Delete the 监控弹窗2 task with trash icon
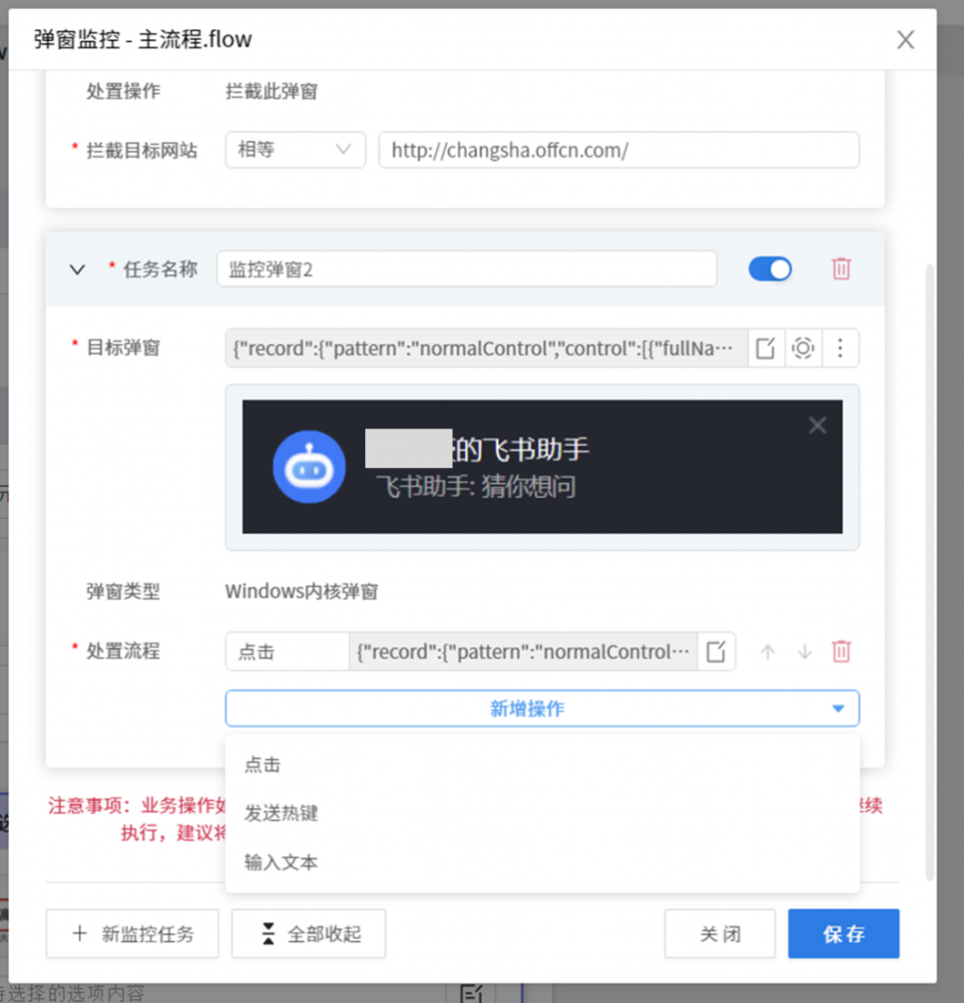This screenshot has height=1003, width=964. tap(841, 269)
